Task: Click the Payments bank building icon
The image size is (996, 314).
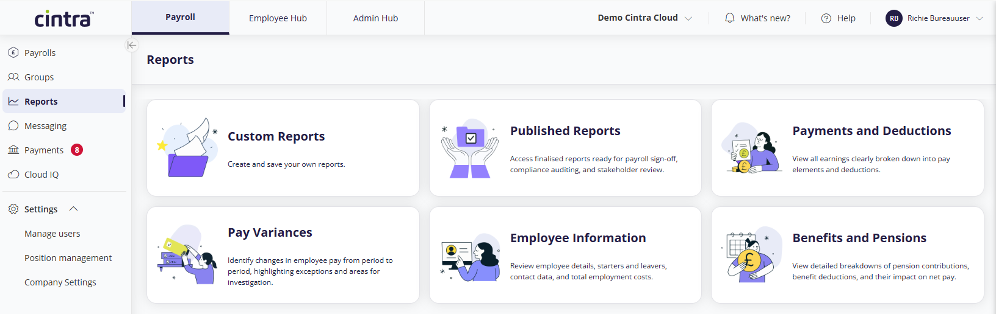Action: point(13,150)
